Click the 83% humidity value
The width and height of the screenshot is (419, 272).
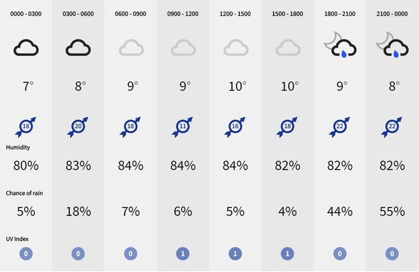78,165
